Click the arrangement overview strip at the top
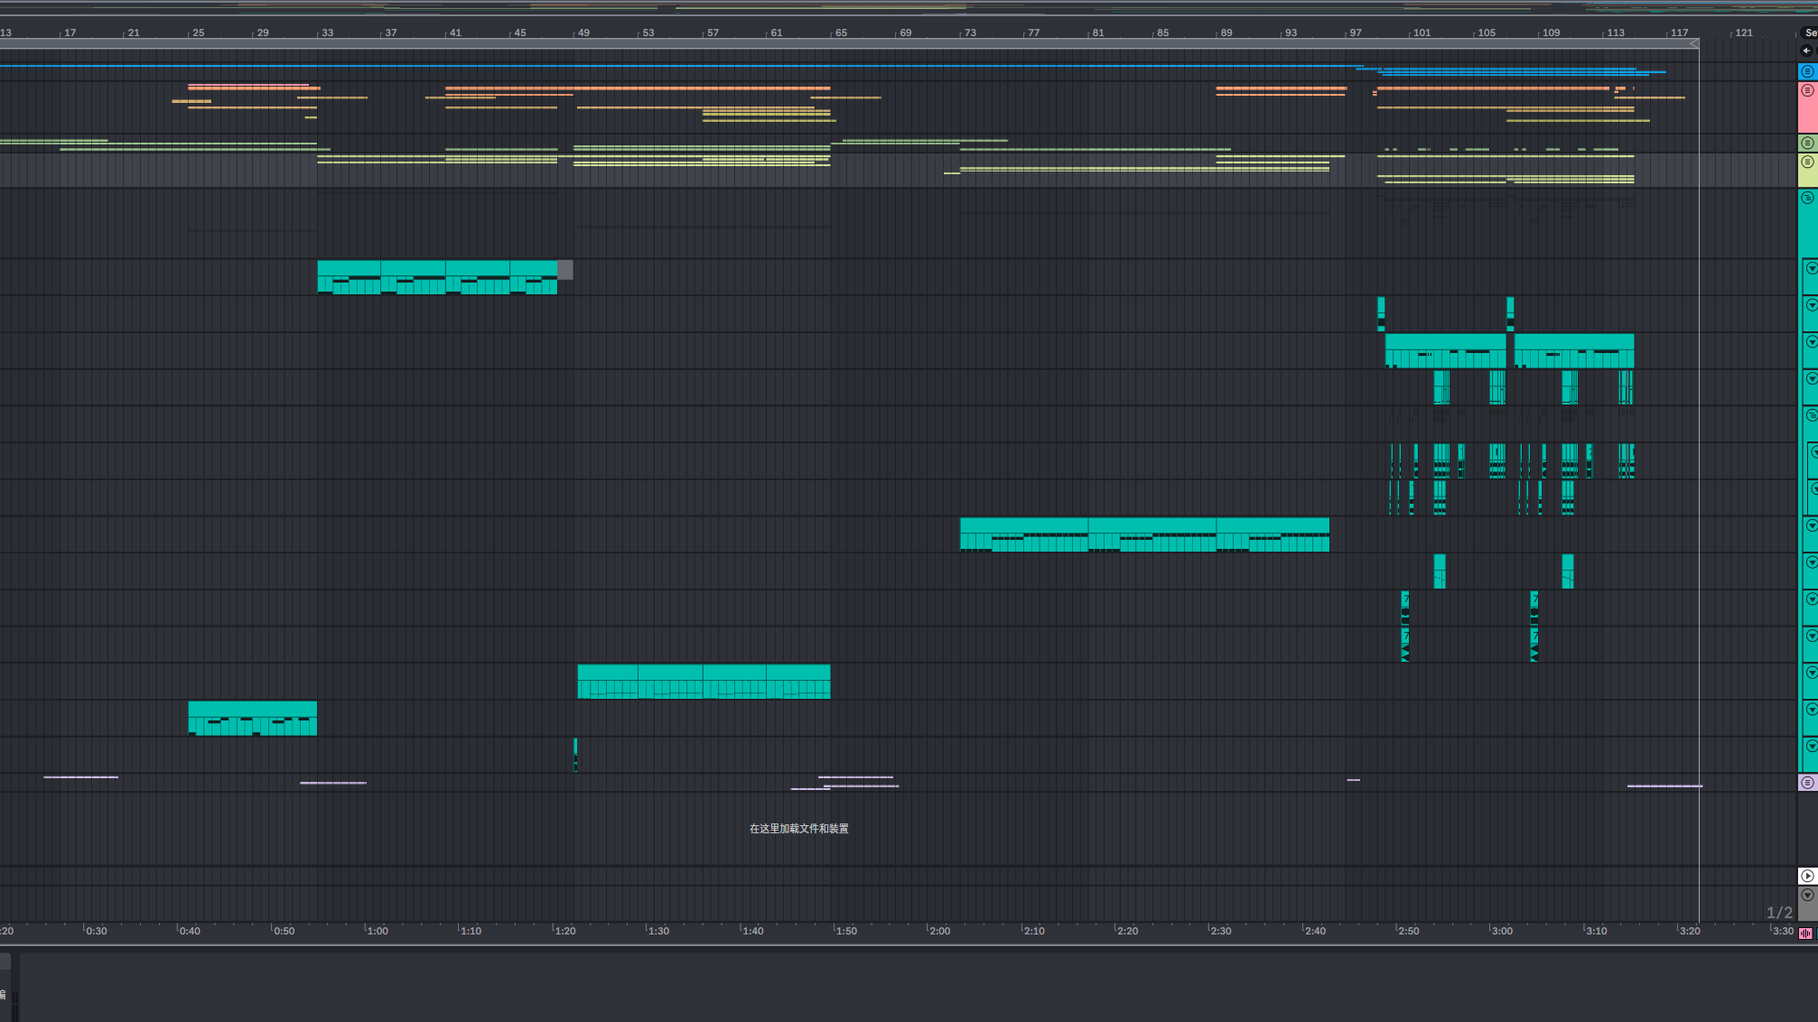 (903, 8)
